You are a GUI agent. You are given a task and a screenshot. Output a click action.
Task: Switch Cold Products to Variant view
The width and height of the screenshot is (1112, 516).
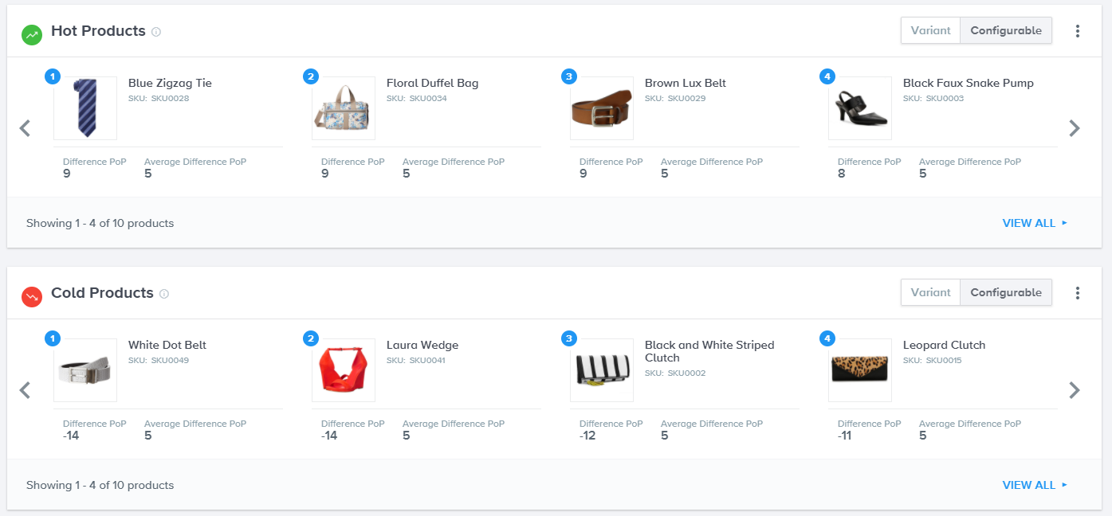[x=930, y=292]
